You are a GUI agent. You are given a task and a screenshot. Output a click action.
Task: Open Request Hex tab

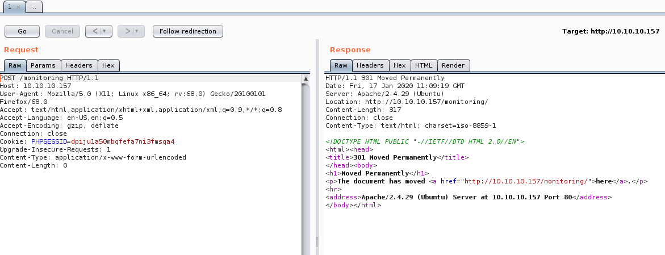[x=108, y=65]
